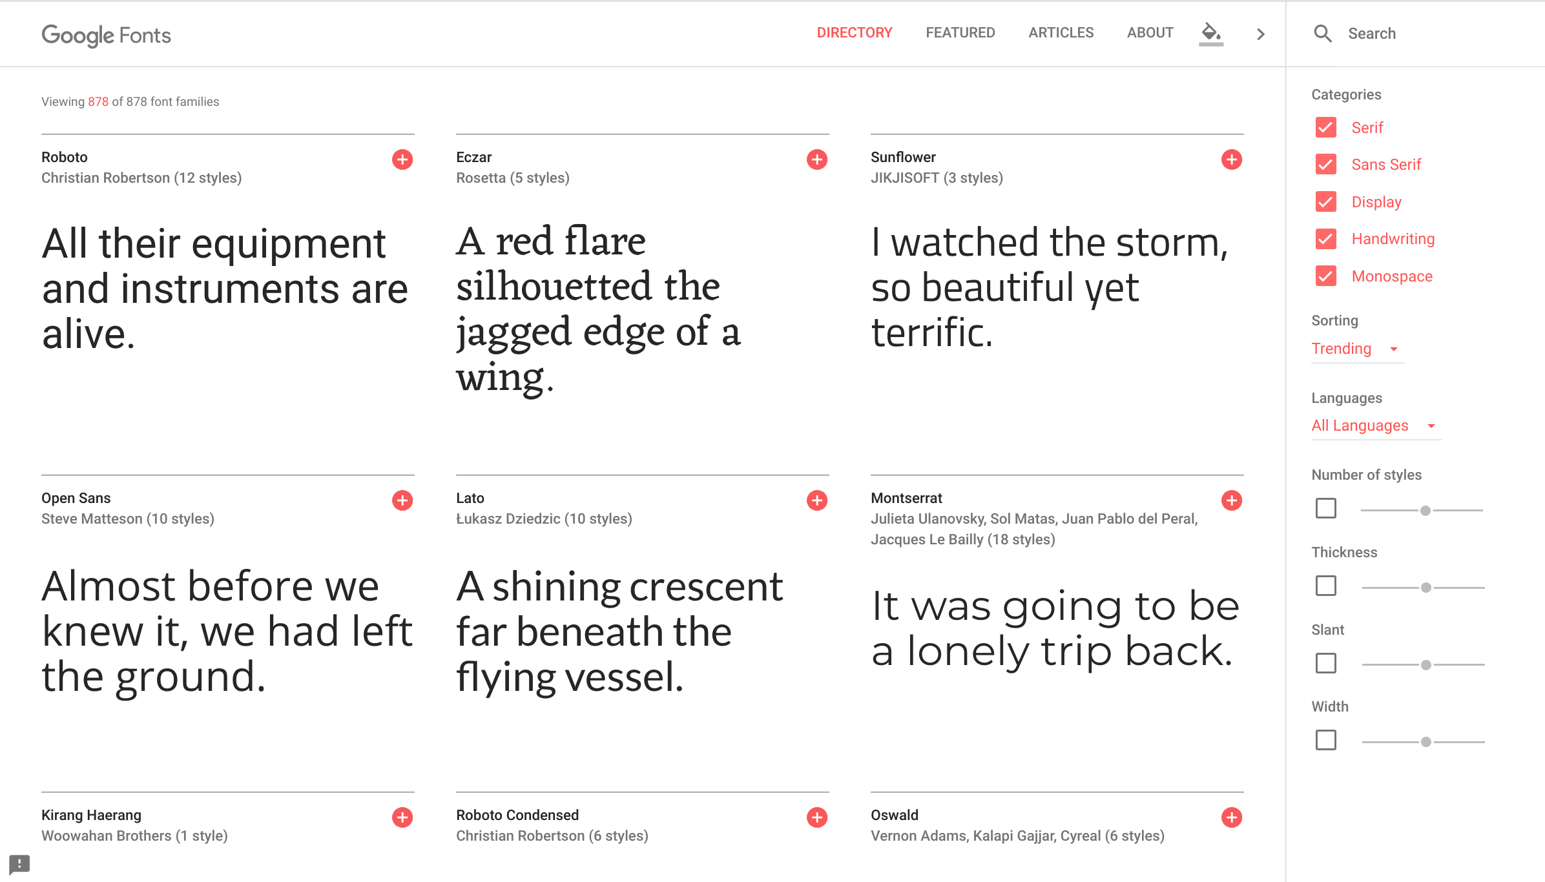Disable the Serif category filter
1545x882 pixels.
pyautogui.click(x=1325, y=127)
